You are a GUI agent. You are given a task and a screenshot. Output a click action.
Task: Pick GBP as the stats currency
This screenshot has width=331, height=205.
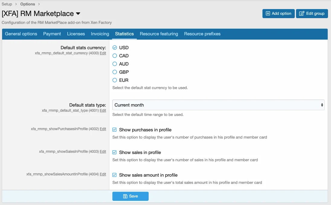pos(115,72)
